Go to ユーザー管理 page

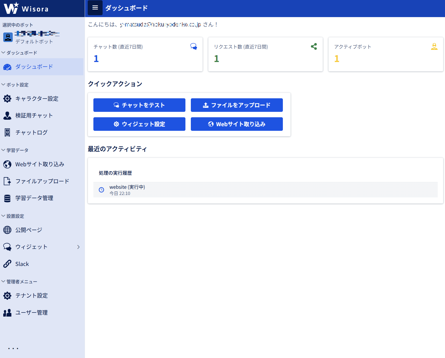tap(42, 313)
